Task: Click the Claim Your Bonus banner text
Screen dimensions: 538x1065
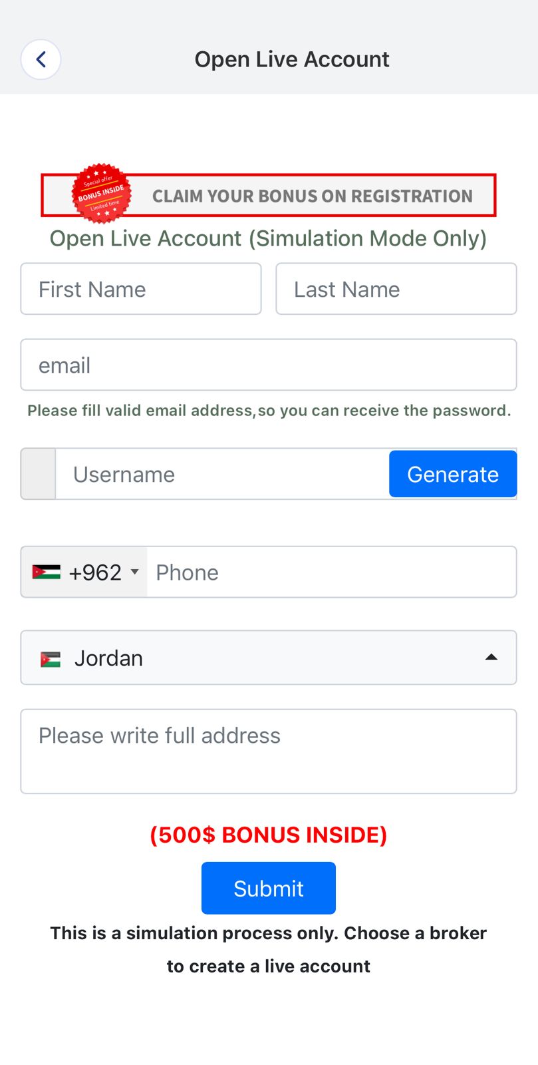Action: point(313,196)
